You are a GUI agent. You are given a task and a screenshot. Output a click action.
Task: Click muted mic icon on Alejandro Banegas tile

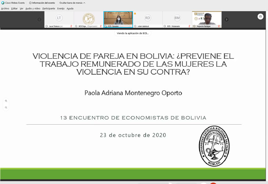point(219,26)
